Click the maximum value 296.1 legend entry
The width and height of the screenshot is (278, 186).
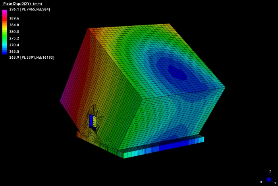click(x=29, y=9)
